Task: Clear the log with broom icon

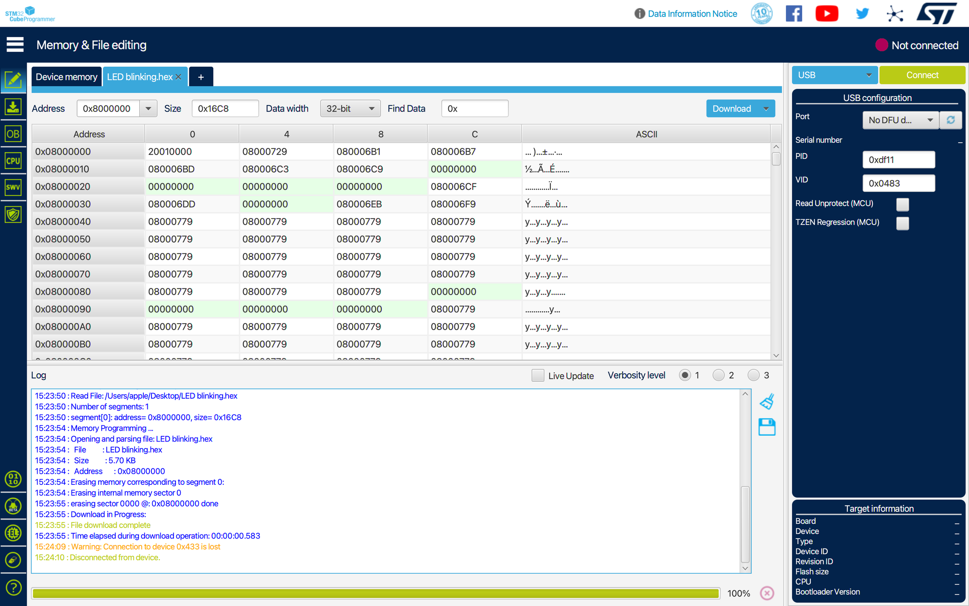Action: click(767, 402)
